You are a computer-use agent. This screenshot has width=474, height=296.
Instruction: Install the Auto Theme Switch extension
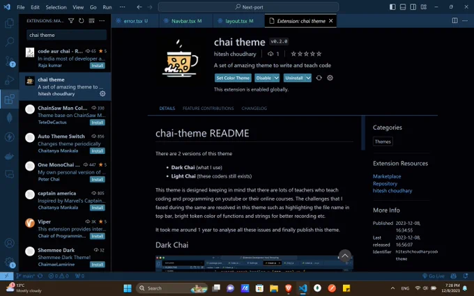coord(97,150)
